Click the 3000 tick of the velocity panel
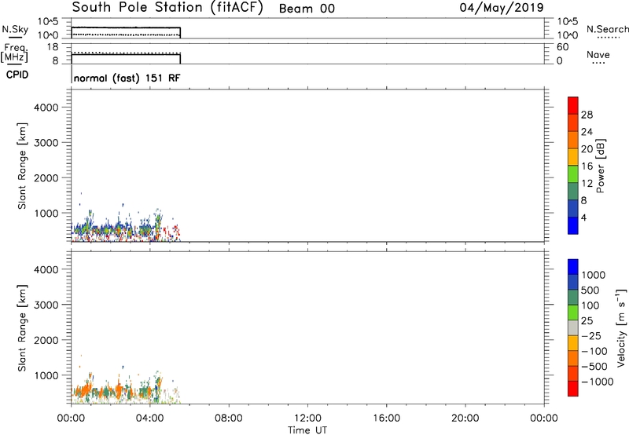The width and height of the screenshot is (629, 435). coord(46,305)
